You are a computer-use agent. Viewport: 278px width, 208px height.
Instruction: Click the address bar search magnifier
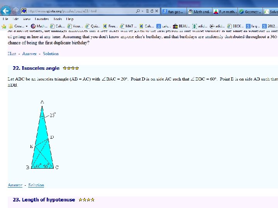click(138, 11)
